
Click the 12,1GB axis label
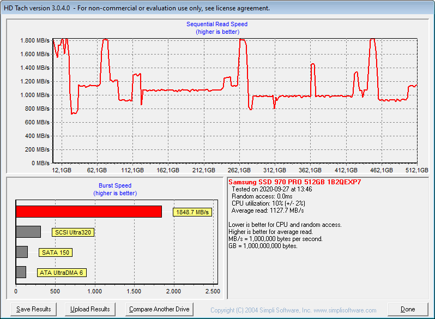tap(62, 170)
